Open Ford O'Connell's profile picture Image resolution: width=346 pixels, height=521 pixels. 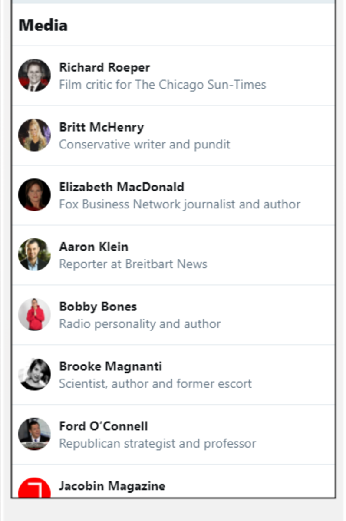34,434
